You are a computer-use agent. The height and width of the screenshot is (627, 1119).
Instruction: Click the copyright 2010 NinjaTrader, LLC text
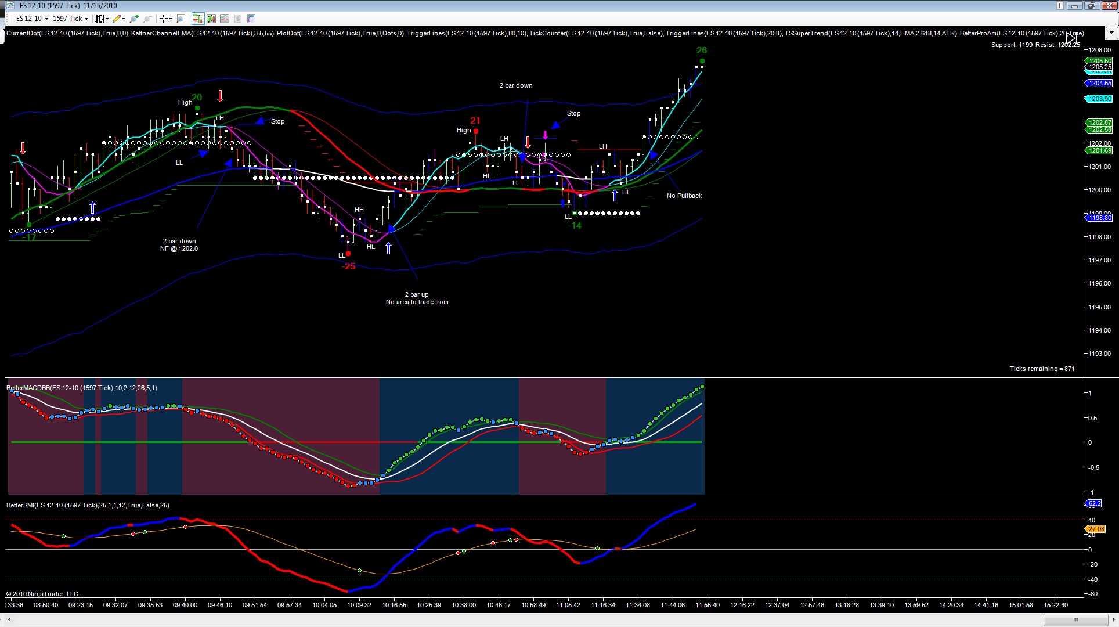(x=42, y=594)
